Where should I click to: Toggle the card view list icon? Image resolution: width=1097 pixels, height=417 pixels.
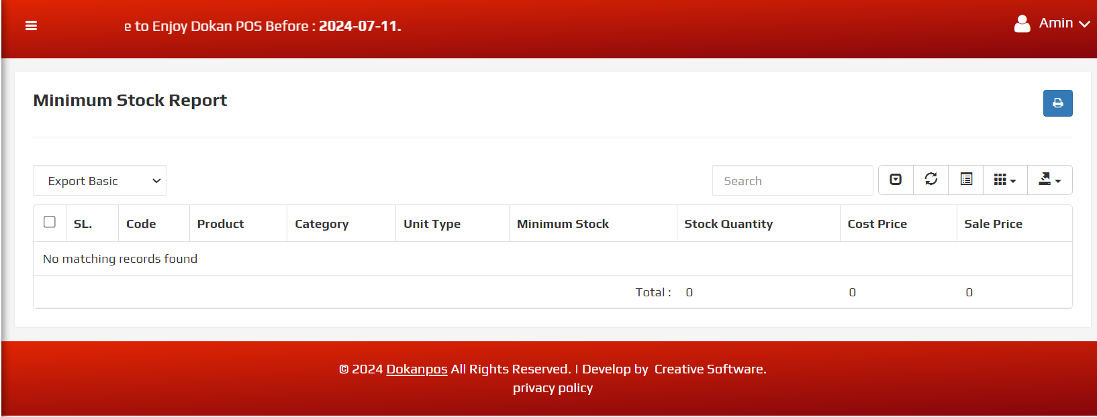click(x=966, y=180)
